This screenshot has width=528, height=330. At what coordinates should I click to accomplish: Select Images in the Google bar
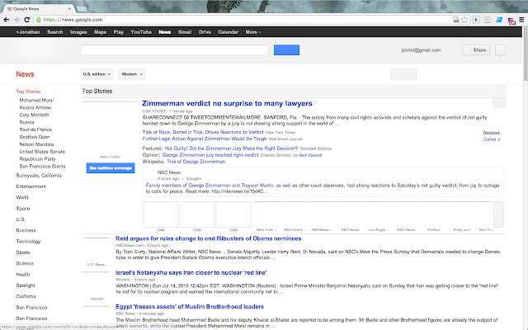[x=78, y=31]
